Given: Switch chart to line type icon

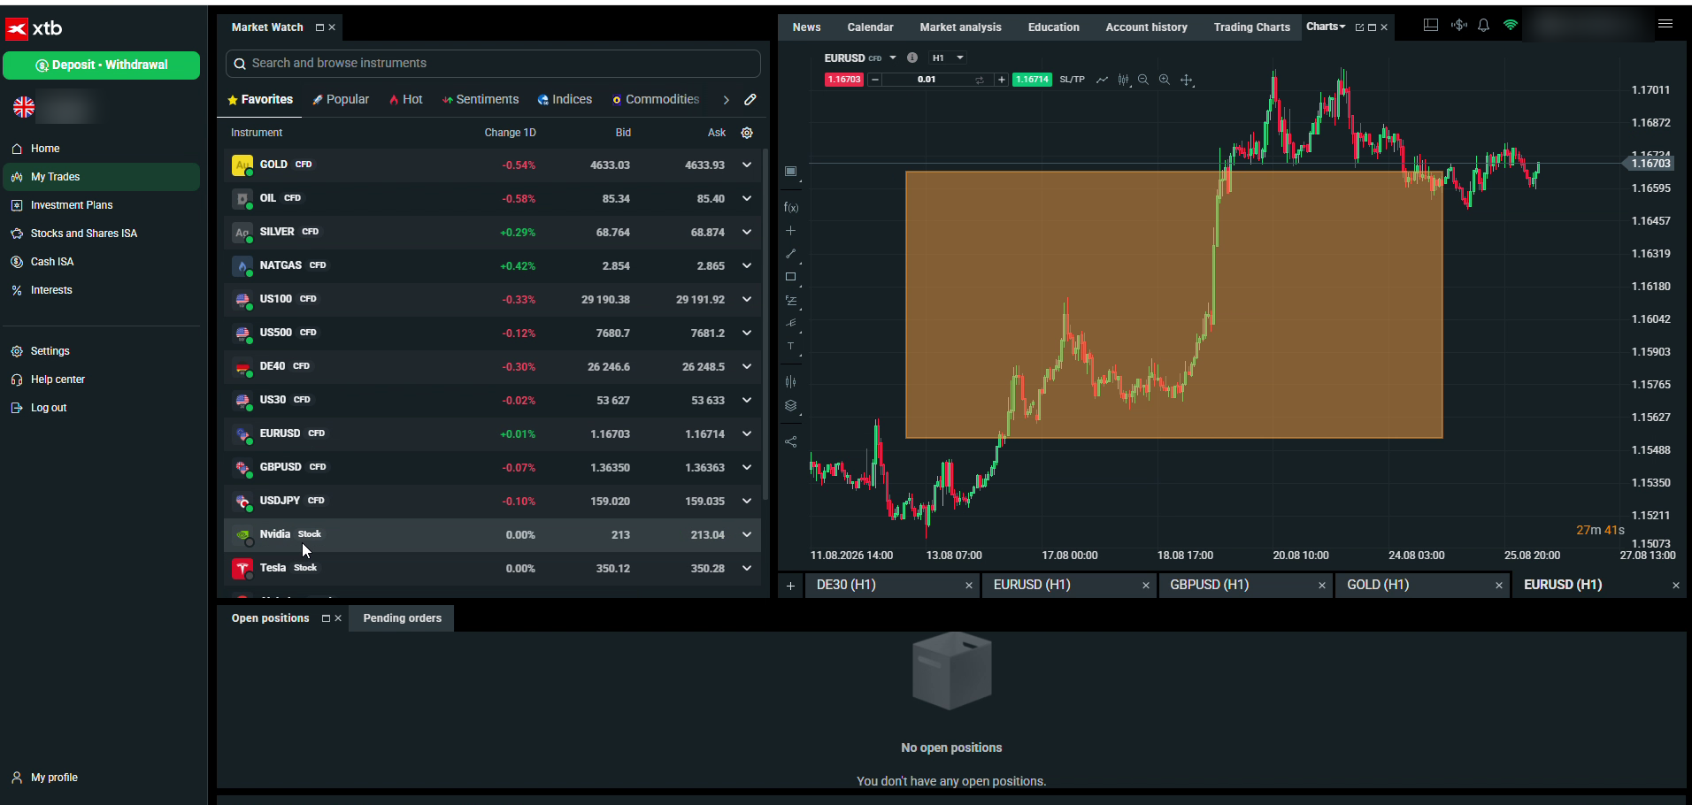Looking at the screenshot, I should [1102, 80].
